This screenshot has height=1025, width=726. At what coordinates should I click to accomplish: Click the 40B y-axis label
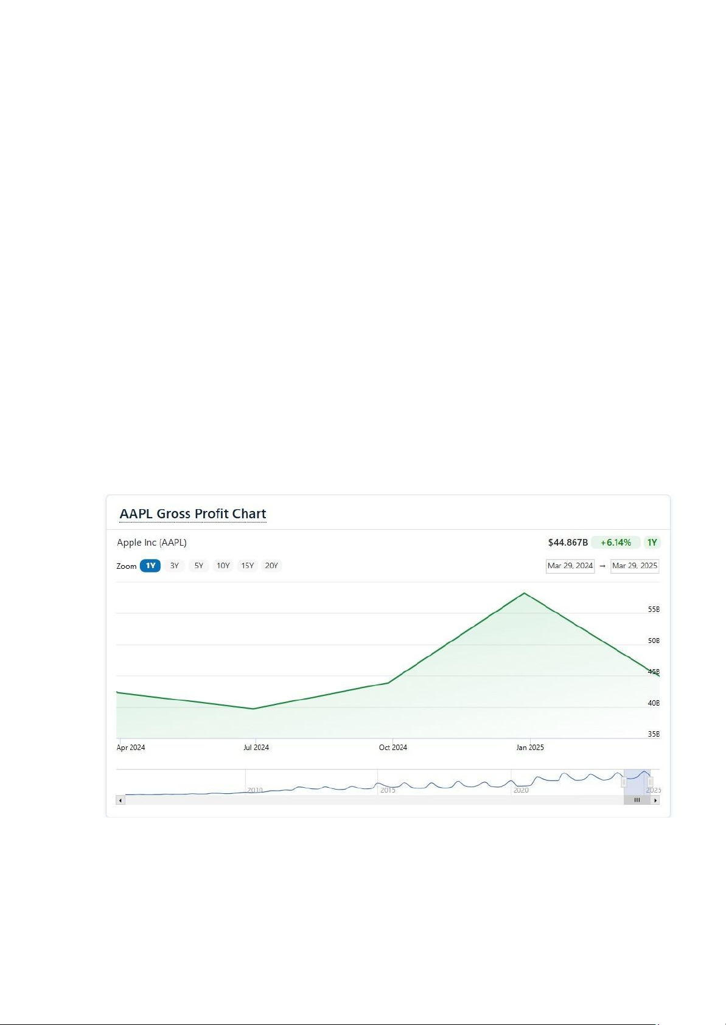(x=654, y=703)
